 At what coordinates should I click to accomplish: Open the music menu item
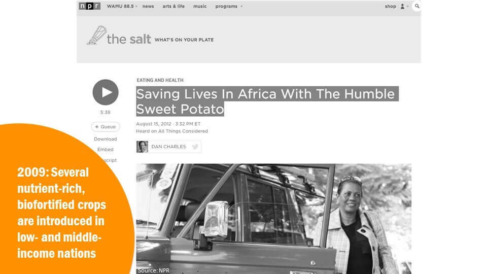point(200,6)
